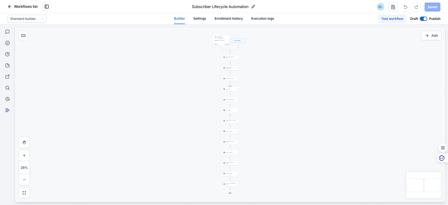Click the canvas minimap thumbnail
448x205 pixels.
(x=424, y=185)
